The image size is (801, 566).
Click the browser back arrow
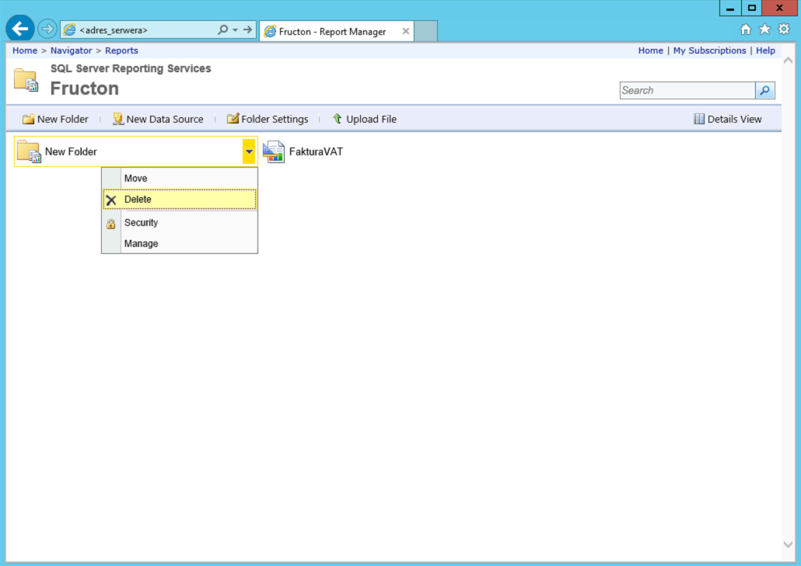pos(20,29)
